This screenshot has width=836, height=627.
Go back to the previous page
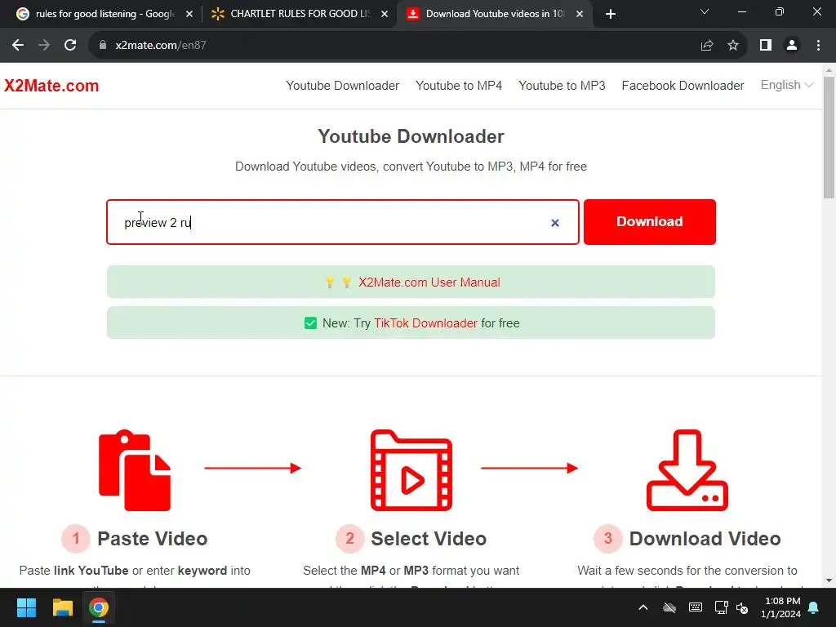coord(18,46)
